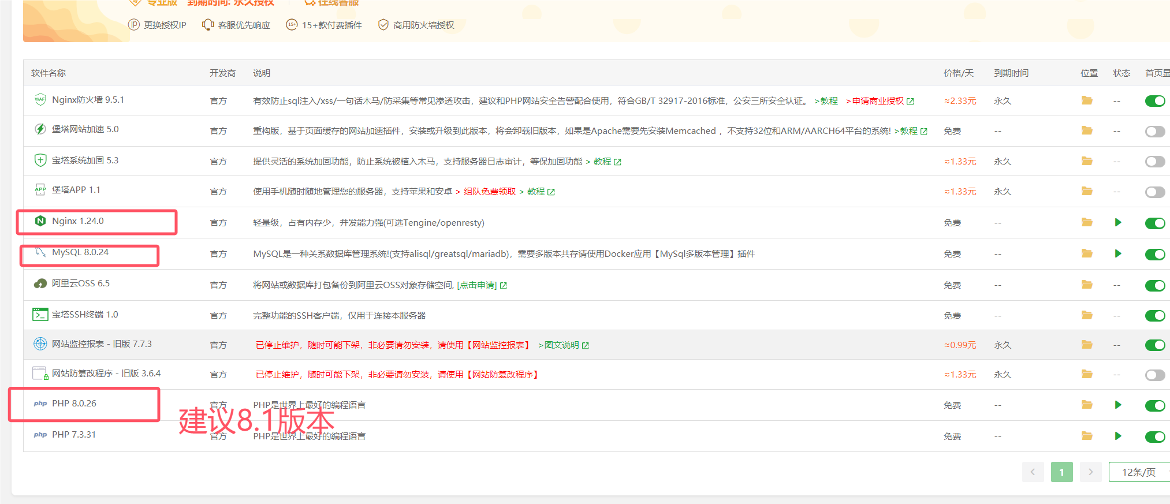Click the running status arrow for PHP 8.0.26
Image resolution: width=1170 pixels, height=504 pixels.
(x=1118, y=405)
